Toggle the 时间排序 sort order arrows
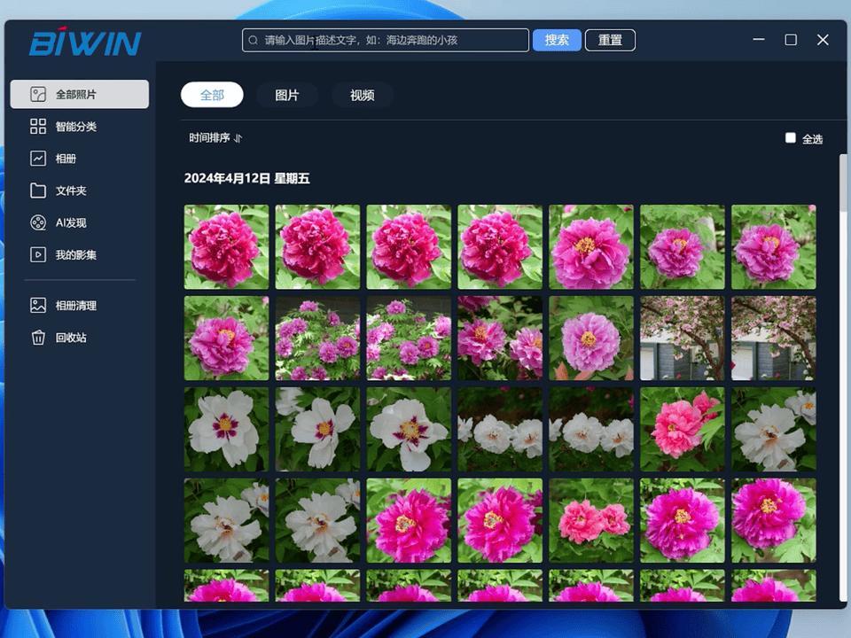The height and width of the screenshot is (638, 851). point(236,138)
